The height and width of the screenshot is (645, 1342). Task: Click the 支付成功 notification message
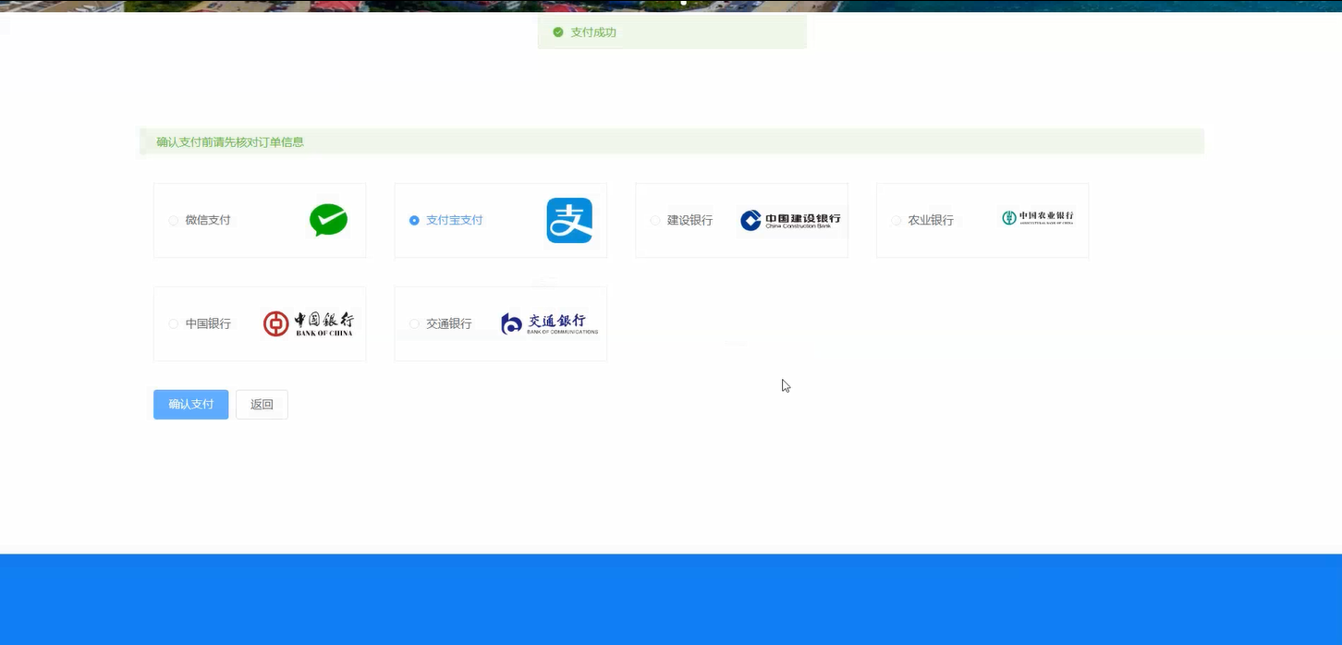tap(672, 32)
